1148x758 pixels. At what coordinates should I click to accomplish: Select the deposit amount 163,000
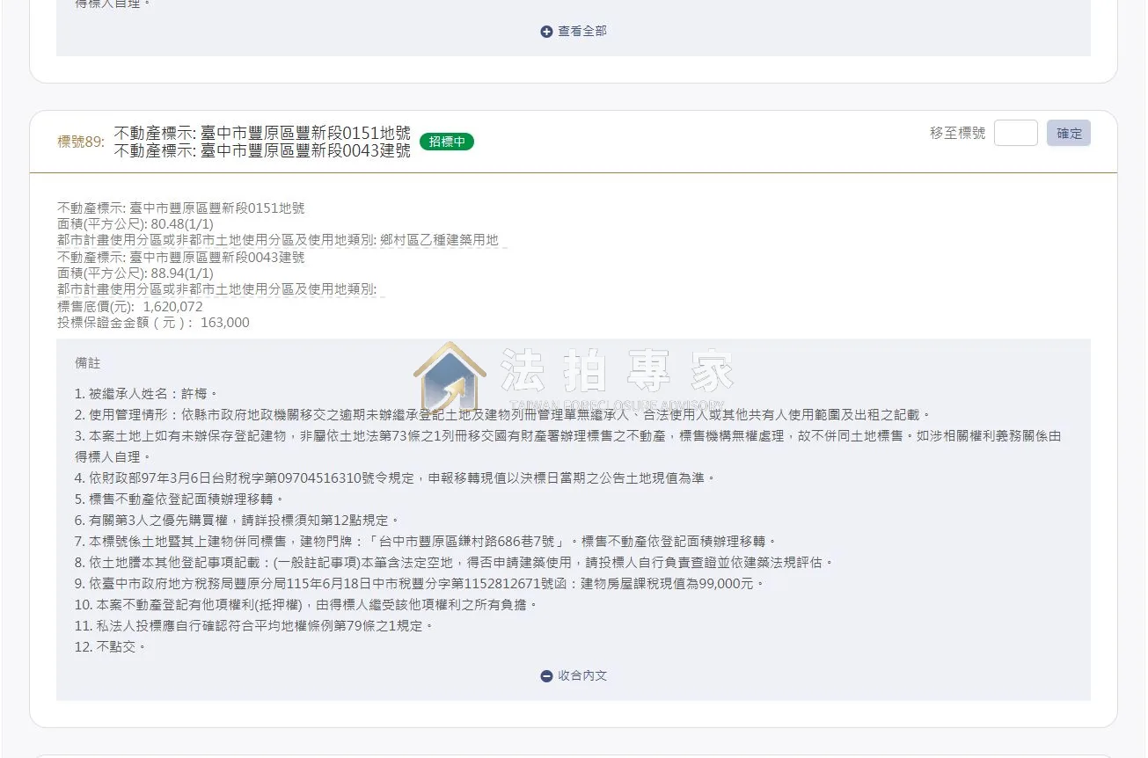[x=225, y=323]
